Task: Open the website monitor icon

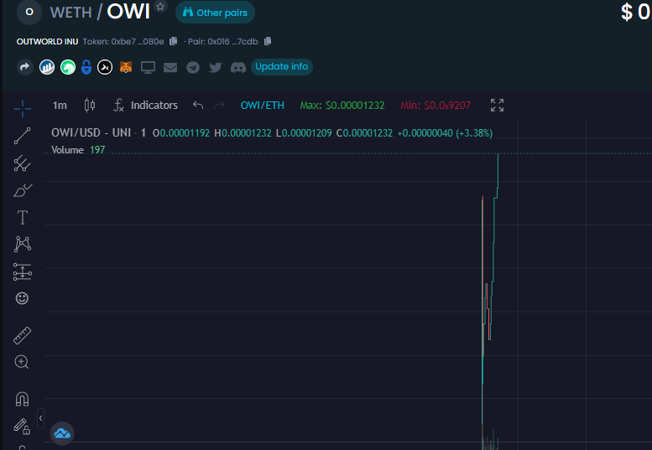Action: tap(148, 67)
